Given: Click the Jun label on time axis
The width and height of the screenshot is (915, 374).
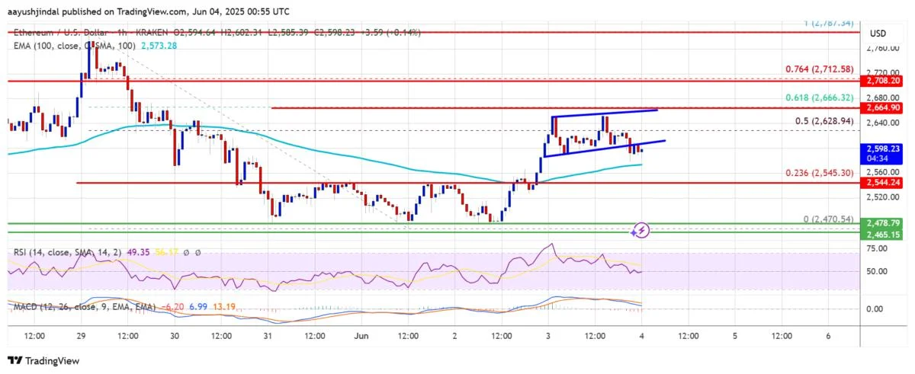Looking at the screenshot, I should coord(361,335).
